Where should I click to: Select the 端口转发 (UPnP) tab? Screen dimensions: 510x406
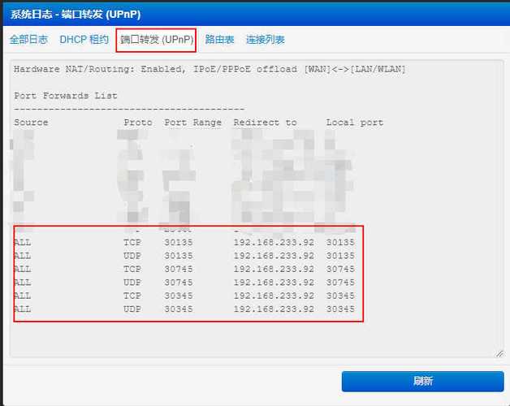click(x=157, y=39)
